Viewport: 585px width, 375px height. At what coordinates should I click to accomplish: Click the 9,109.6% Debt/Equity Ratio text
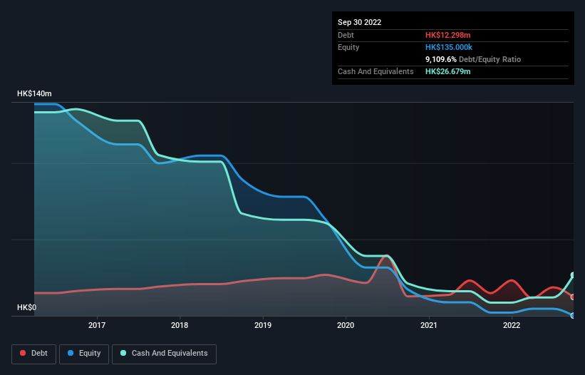pyautogui.click(x=473, y=59)
